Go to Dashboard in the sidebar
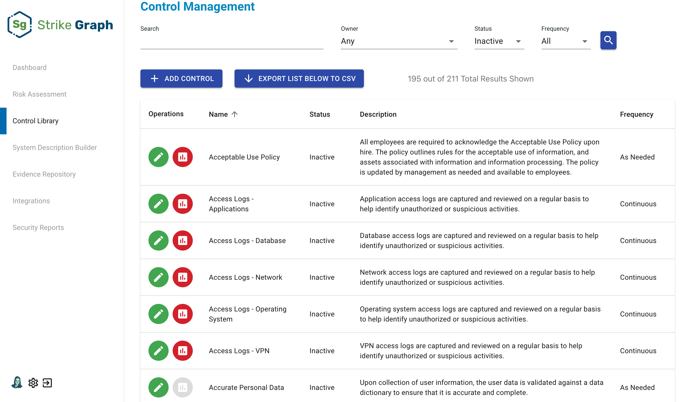685x402 pixels. tap(29, 67)
